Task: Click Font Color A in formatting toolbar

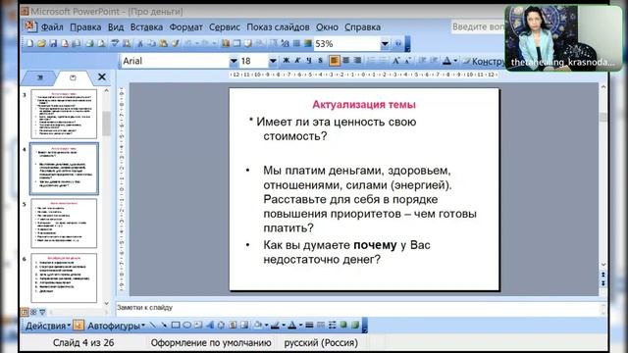Action: (447, 61)
